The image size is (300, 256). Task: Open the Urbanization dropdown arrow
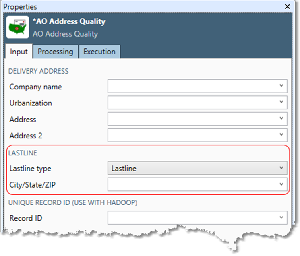(x=281, y=103)
